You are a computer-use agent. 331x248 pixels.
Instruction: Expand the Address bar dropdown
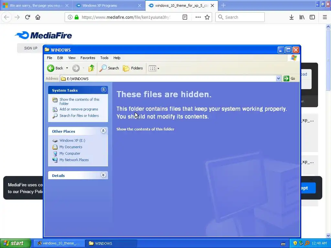278,79
